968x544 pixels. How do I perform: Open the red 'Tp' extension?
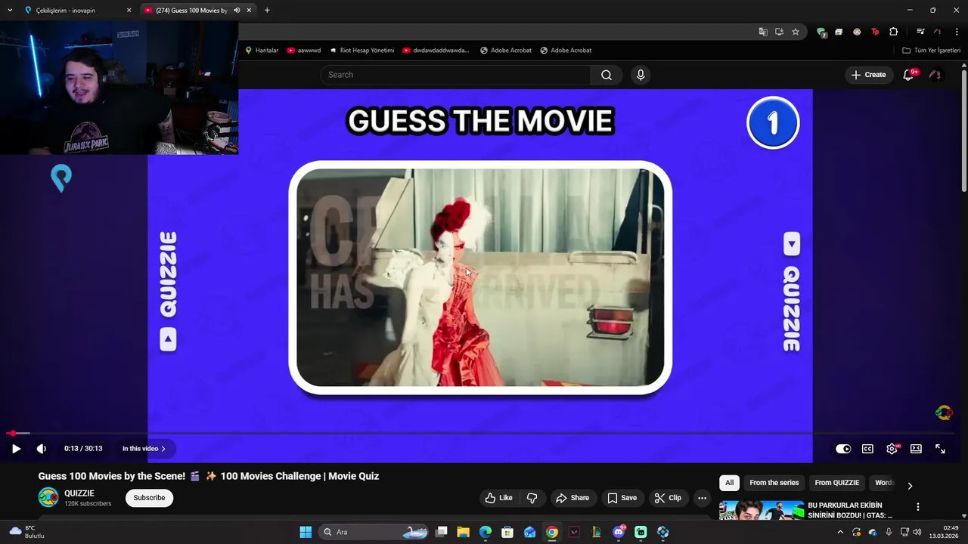(x=875, y=32)
